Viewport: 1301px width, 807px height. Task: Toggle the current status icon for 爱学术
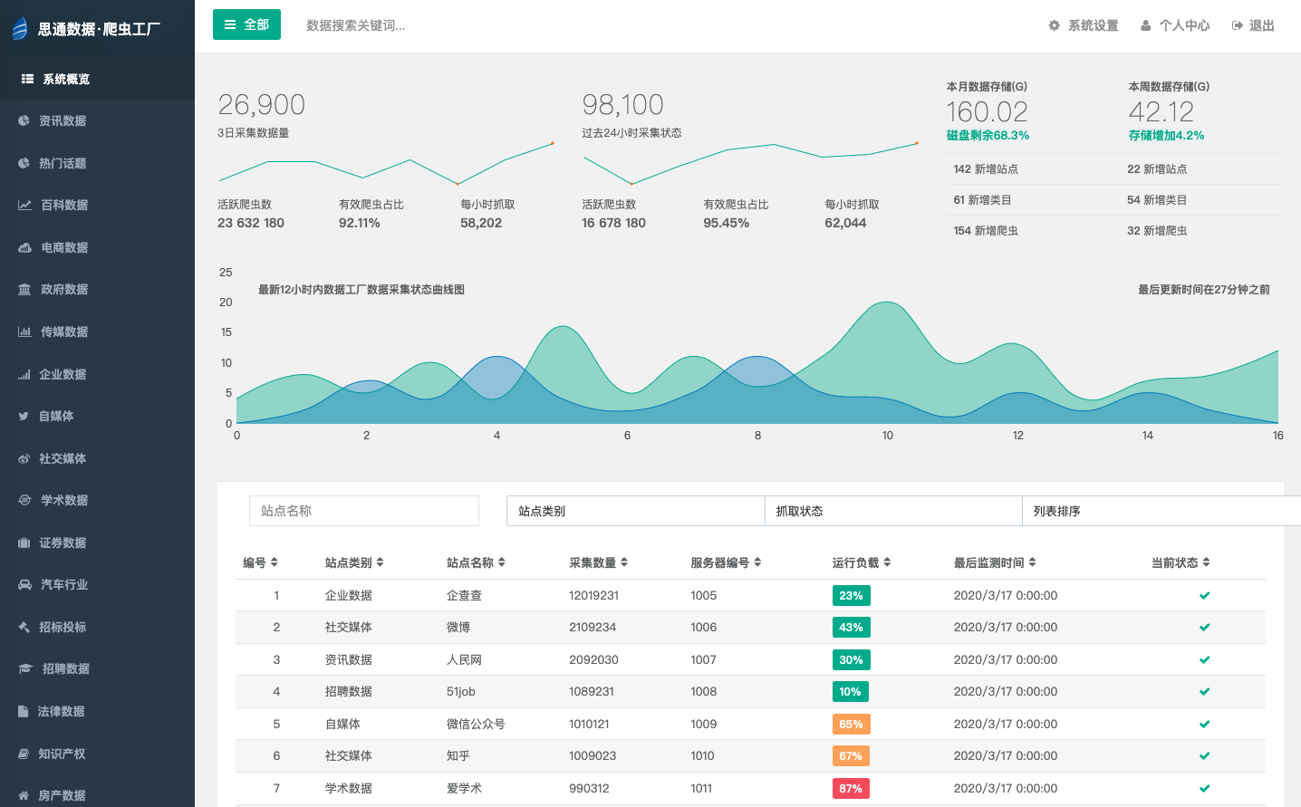click(x=1204, y=788)
